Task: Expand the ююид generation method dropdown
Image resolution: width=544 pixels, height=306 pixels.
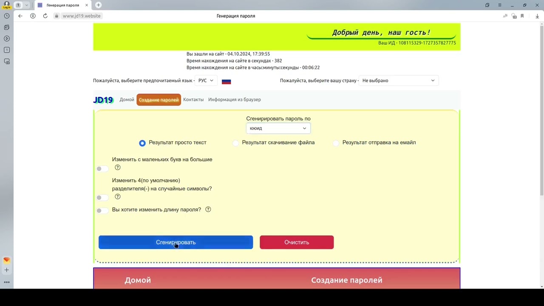Action: [278, 128]
